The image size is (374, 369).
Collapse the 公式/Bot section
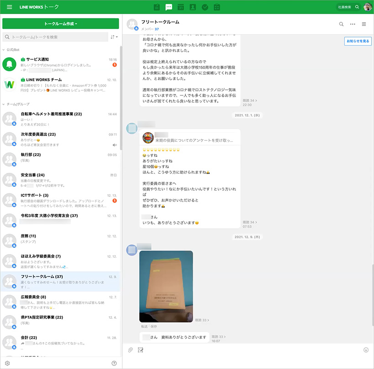(4, 49)
